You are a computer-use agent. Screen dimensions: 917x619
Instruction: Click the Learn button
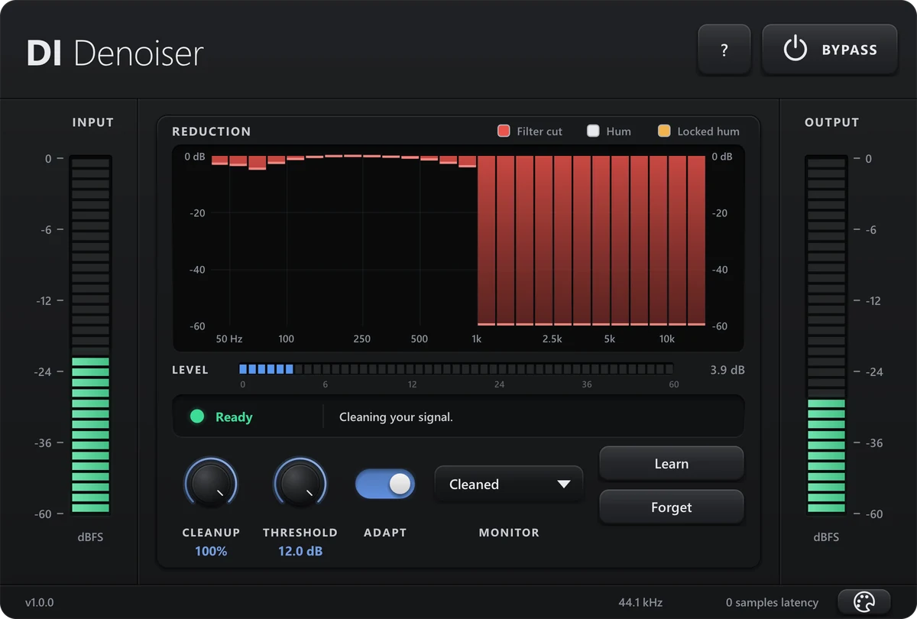pos(672,464)
